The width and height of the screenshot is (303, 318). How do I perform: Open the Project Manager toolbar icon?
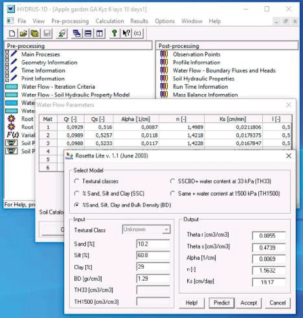[34, 33]
